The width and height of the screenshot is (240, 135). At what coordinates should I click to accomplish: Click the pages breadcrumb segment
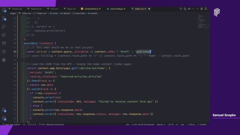tap(13, 13)
